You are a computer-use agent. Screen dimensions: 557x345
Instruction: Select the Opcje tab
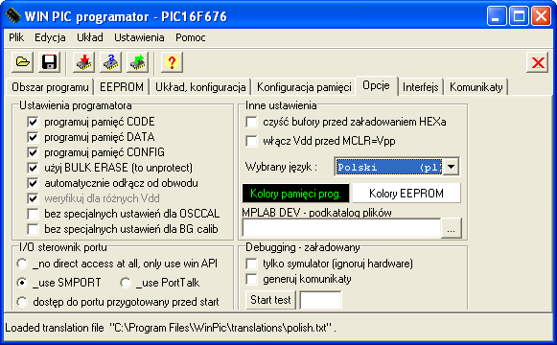[x=376, y=85]
